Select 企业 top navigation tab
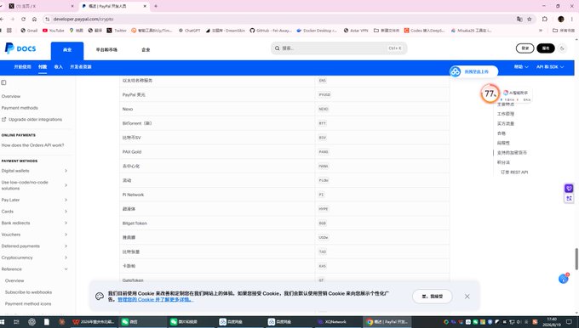Viewport: 579px width, 328px height. pyautogui.click(x=146, y=50)
